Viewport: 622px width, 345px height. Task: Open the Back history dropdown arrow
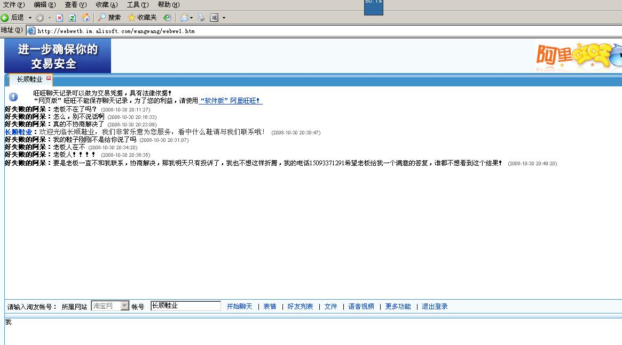(x=30, y=18)
